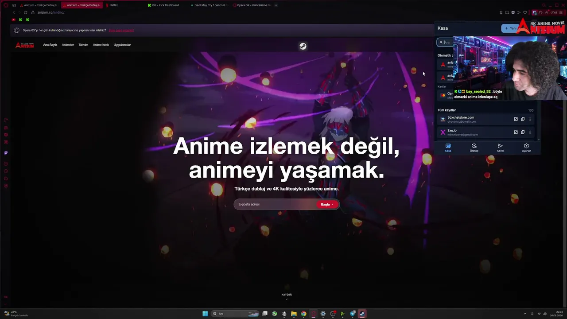Launch 3dxchatstore.com entry in new window
This screenshot has width=567, height=319.
pos(516,119)
